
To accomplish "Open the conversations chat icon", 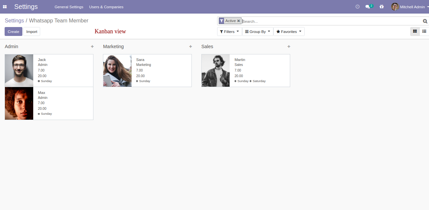I will [x=368, y=7].
